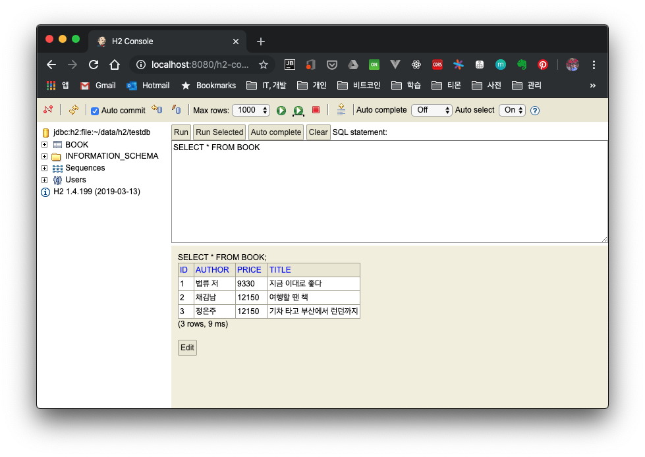Select the H2 Console browser tab

[165, 41]
